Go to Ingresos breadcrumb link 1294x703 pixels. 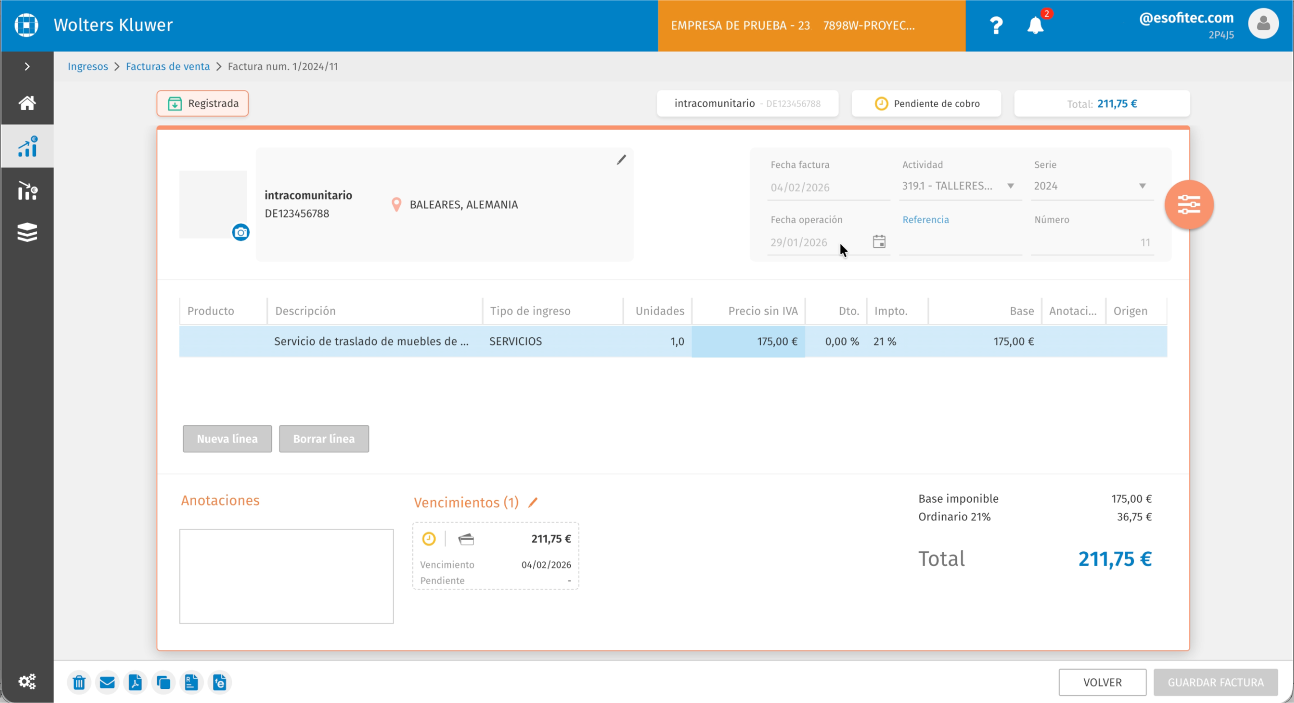88,66
